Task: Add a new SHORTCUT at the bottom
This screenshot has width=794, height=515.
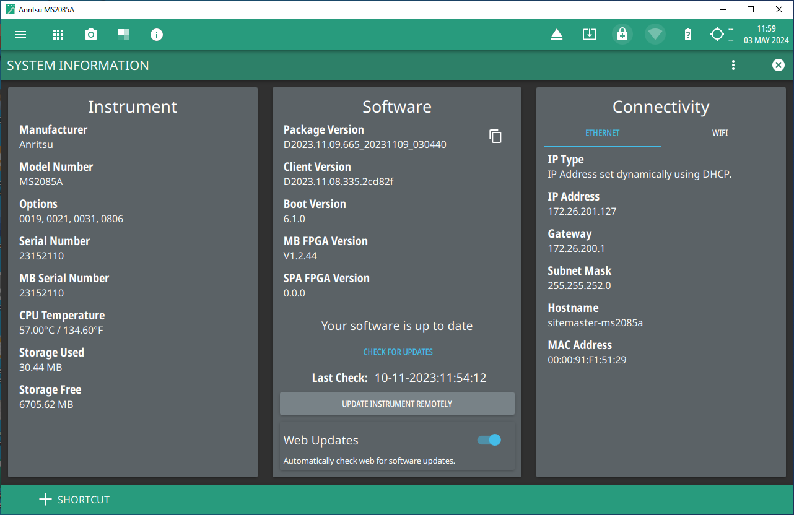Action: click(x=74, y=500)
